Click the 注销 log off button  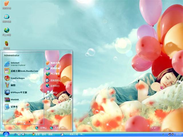pos(41,128)
